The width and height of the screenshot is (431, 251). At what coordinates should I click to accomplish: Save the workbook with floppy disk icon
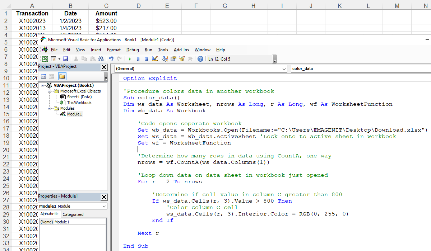click(66, 59)
